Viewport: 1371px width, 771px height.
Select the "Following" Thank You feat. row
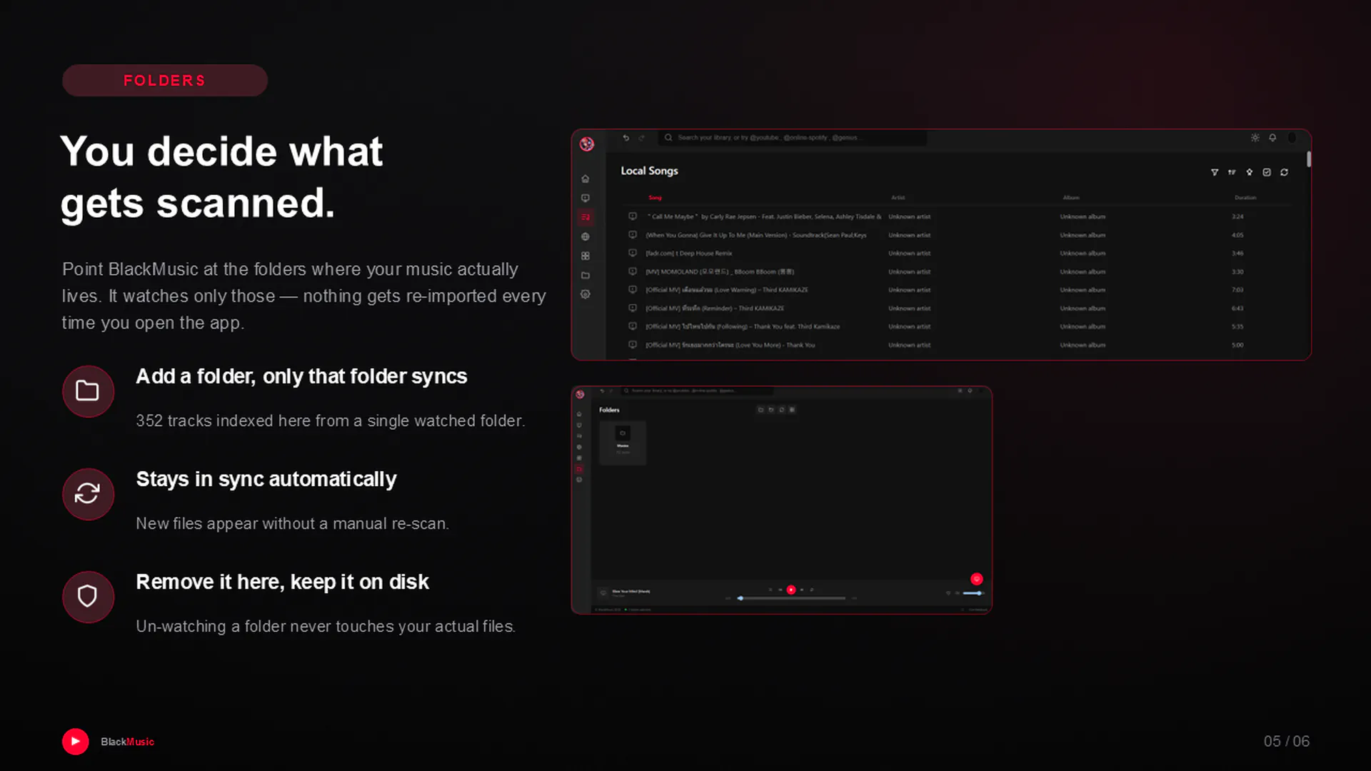957,326
